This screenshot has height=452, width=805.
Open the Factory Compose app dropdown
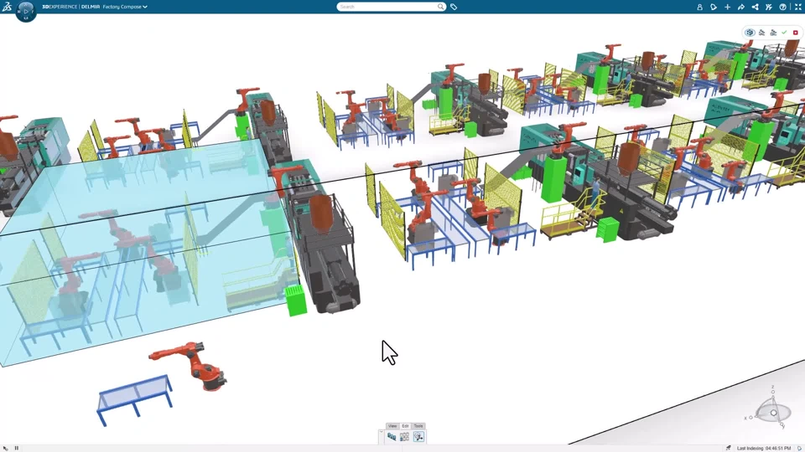(125, 7)
